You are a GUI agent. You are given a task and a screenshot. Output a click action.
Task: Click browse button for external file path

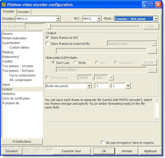pyautogui.click(x=152, y=51)
